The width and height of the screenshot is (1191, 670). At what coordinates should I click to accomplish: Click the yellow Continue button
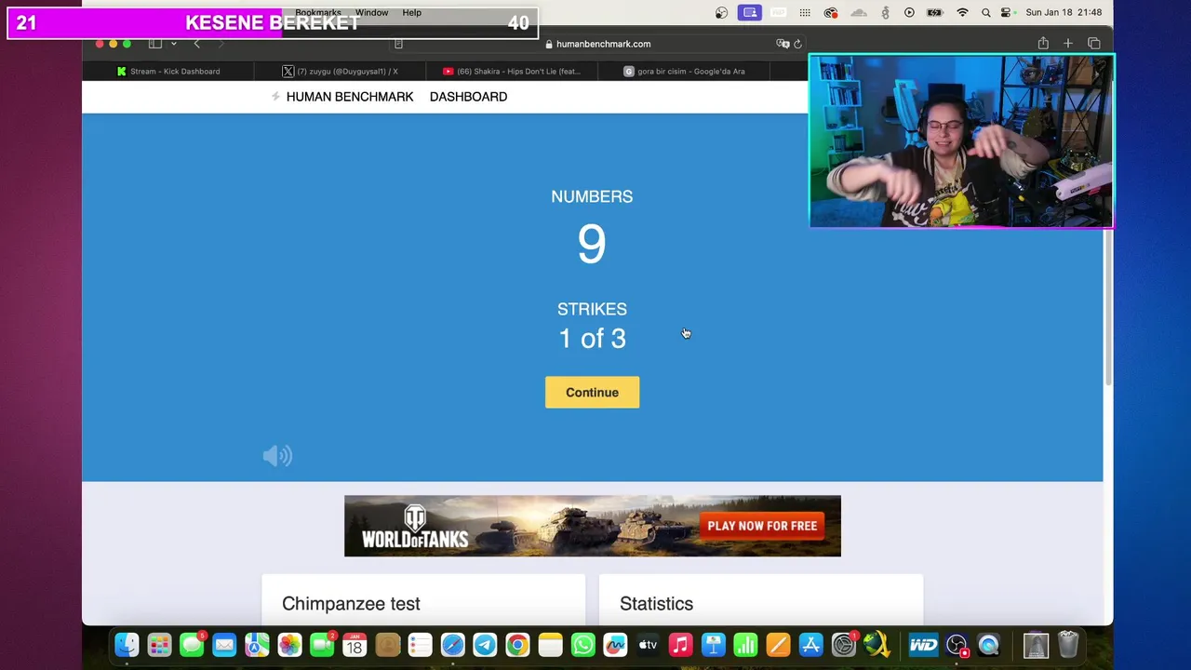tap(592, 392)
